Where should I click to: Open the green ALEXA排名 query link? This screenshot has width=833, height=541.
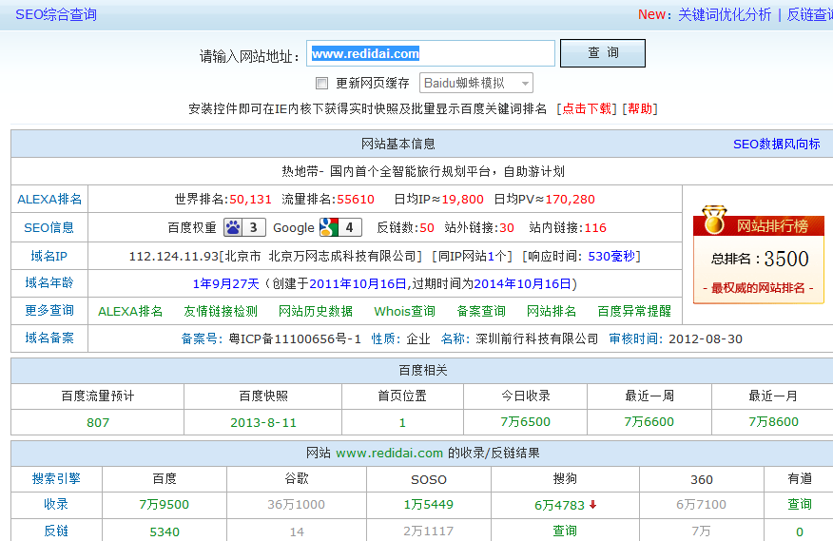click(x=130, y=312)
